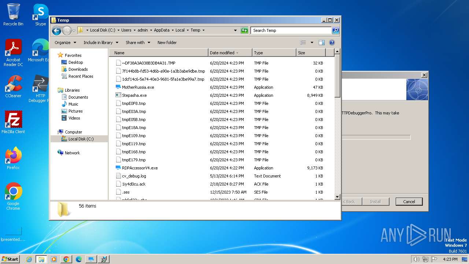Launch FileZilla Client desktop icon
Viewport: 469px width, 264px height.
pyautogui.click(x=13, y=122)
